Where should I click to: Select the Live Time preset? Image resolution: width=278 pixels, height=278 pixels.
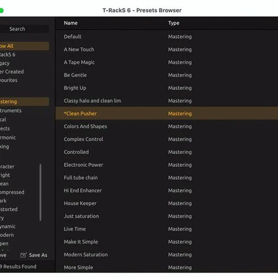point(167,229)
